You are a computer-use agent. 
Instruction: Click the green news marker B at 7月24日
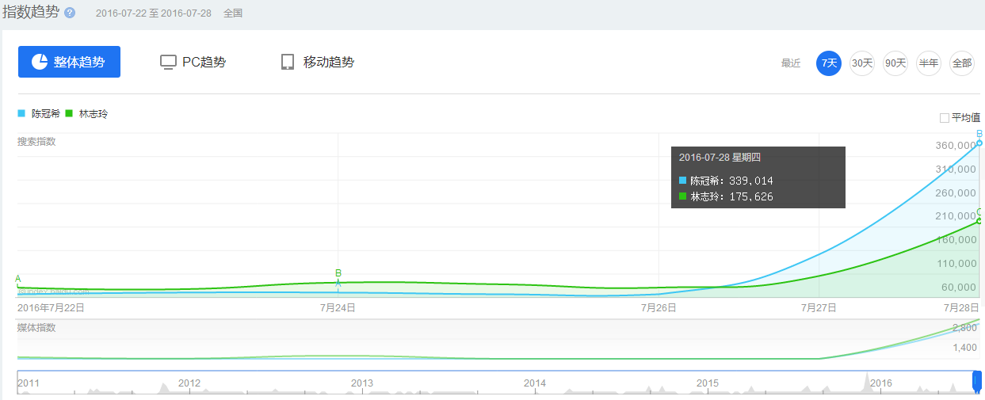338,273
